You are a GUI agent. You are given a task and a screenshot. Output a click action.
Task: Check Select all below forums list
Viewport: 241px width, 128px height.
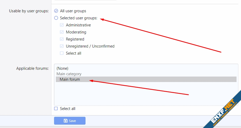click(56, 109)
